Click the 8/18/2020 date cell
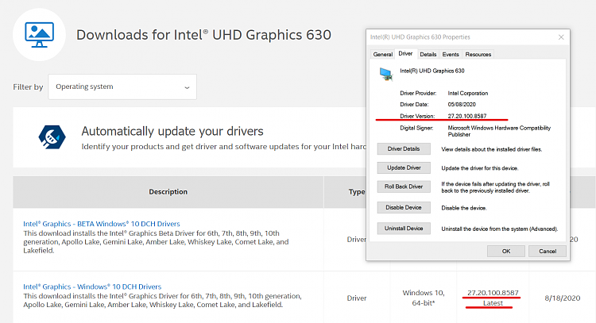Viewport: 596px width, 323px height. (x=562, y=298)
